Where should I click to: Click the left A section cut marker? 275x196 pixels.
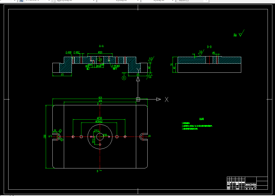coord(50,136)
